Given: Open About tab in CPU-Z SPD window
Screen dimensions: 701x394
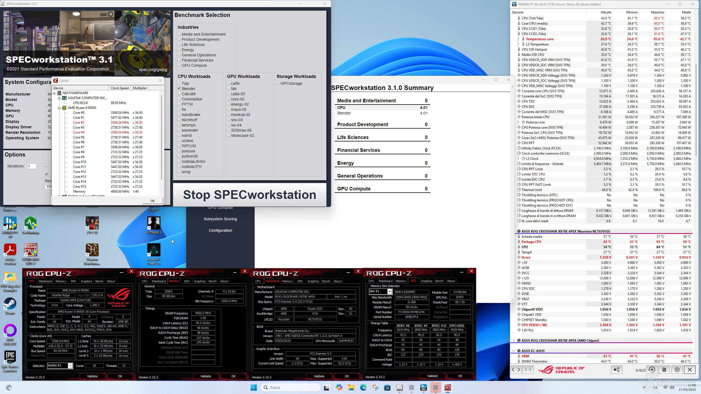Looking at the screenshot, I should (451, 281).
